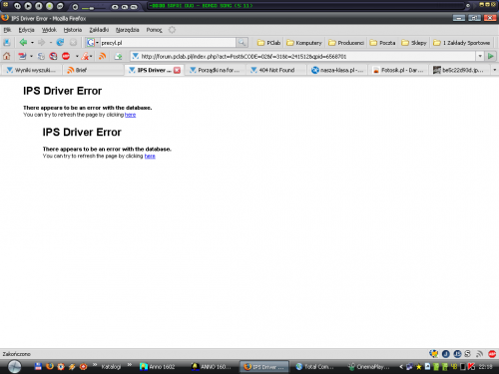Click the magnifier search button
Screen dimensions: 499x374
242,43
